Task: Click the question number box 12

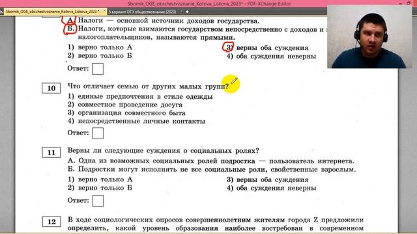Action: pyautogui.click(x=51, y=222)
